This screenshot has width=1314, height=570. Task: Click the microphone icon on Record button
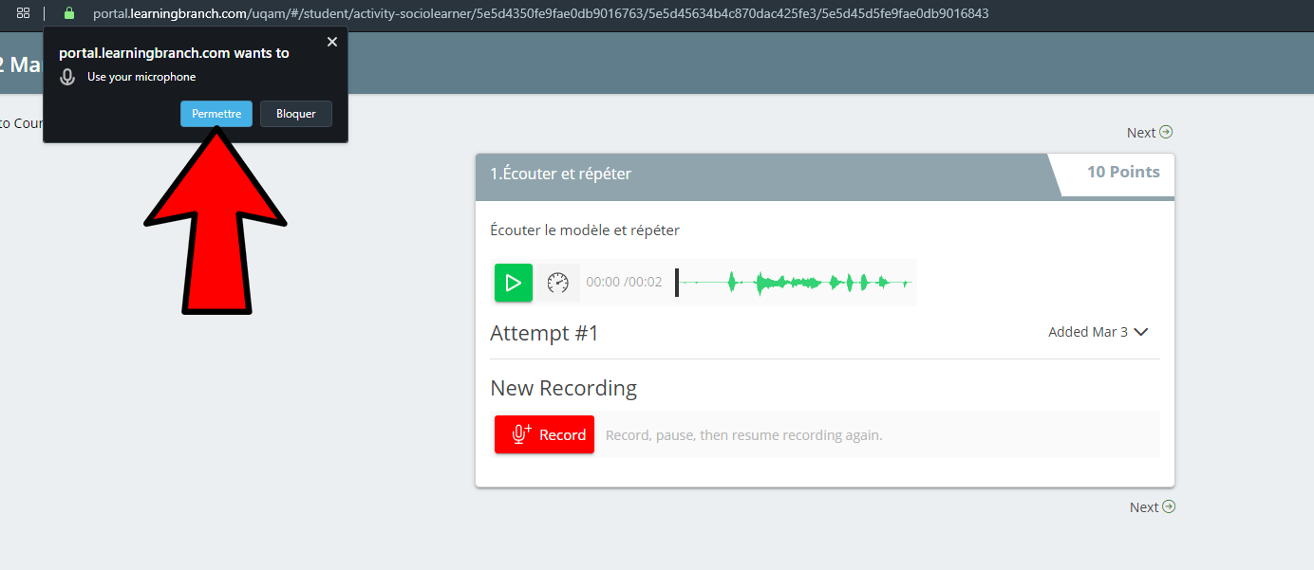pos(521,434)
